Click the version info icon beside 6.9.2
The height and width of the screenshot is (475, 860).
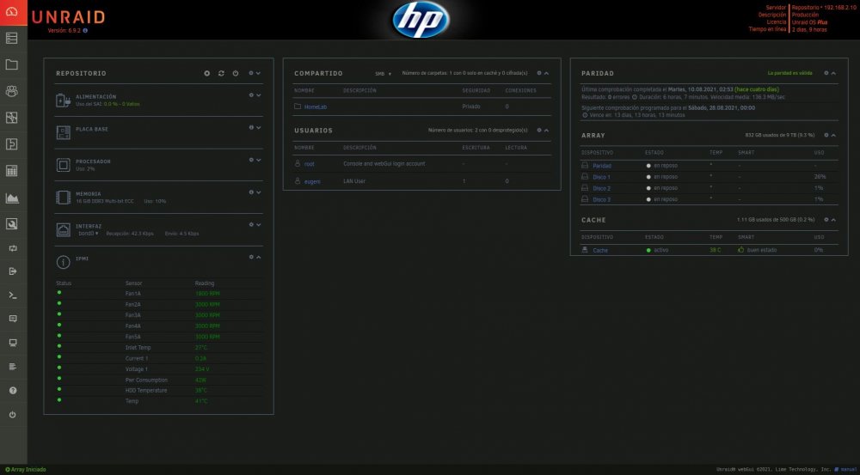click(85, 31)
